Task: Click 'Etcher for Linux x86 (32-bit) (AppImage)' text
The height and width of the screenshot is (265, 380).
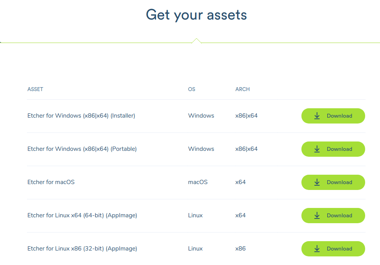Action: (82, 249)
